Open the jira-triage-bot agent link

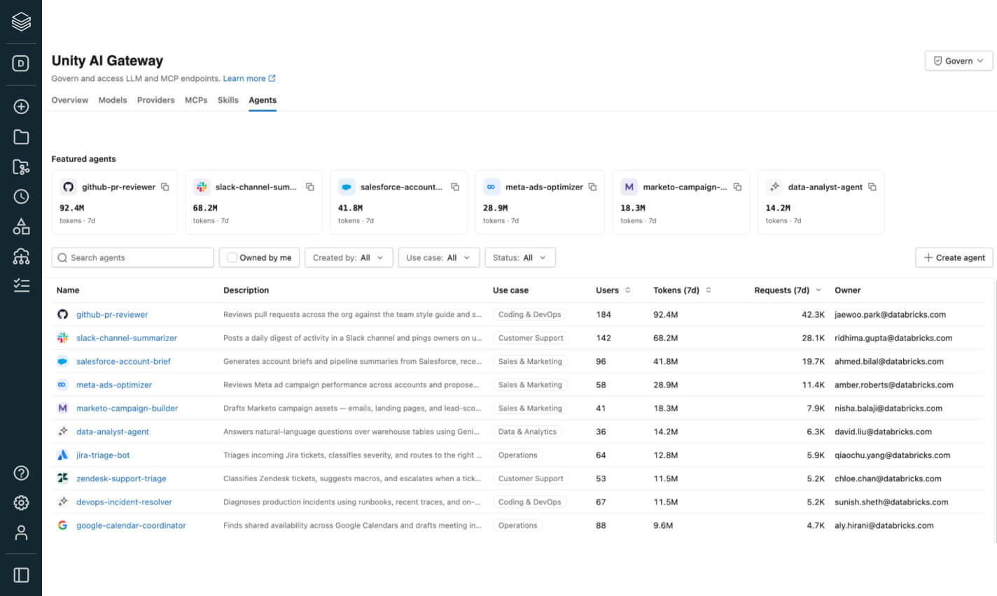point(103,455)
